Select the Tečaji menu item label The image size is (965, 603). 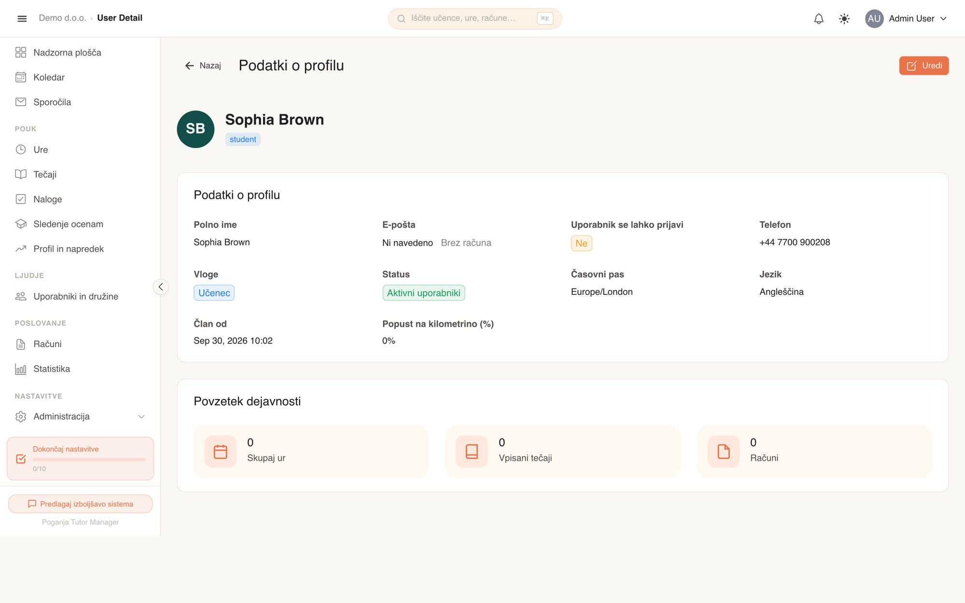[x=45, y=174]
